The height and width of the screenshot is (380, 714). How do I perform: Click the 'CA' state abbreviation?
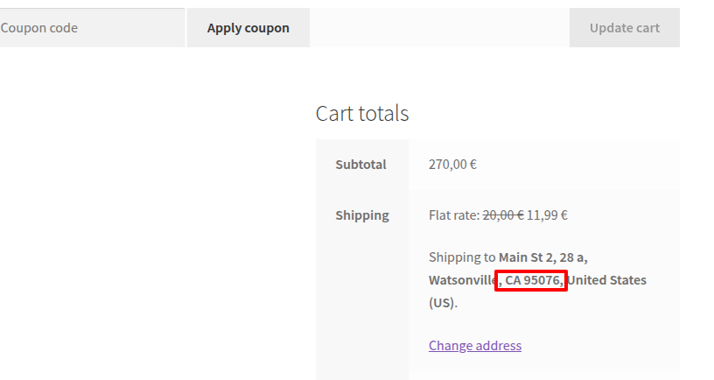coord(513,280)
